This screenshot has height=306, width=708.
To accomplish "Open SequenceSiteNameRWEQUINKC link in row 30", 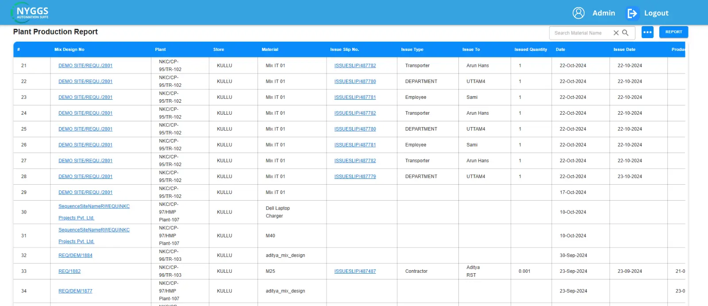I will [x=94, y=206].
